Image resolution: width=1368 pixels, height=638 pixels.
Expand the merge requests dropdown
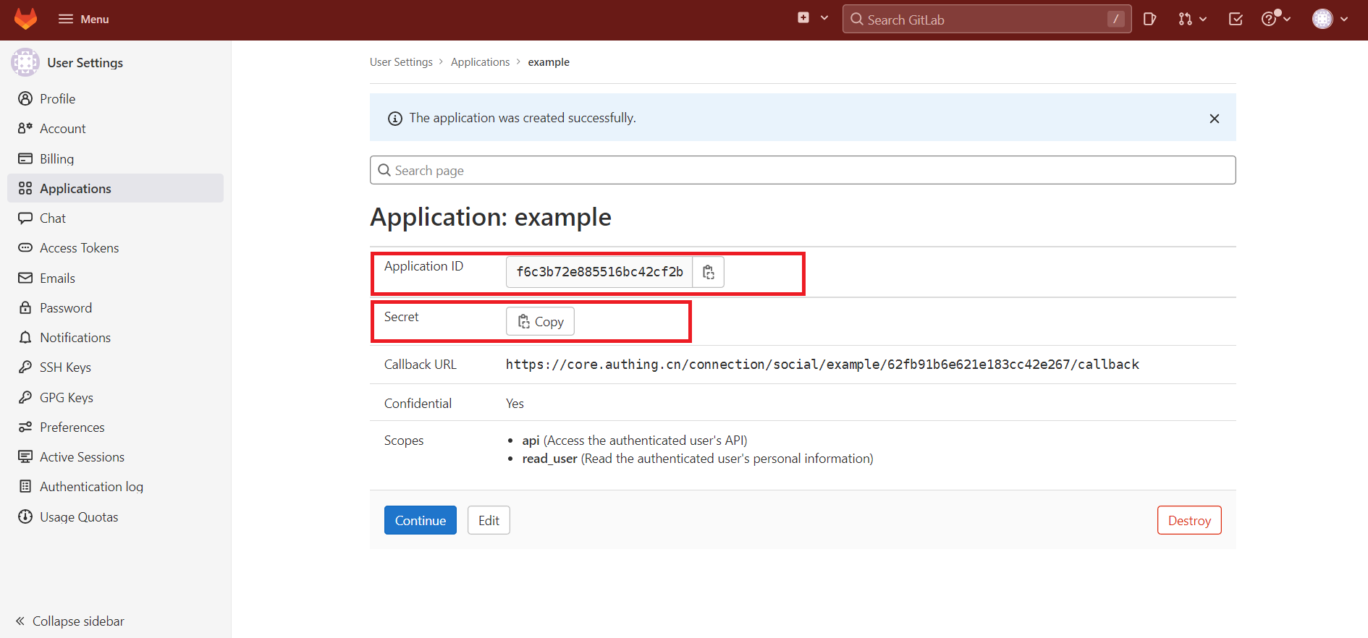[x=1191, y=20]
